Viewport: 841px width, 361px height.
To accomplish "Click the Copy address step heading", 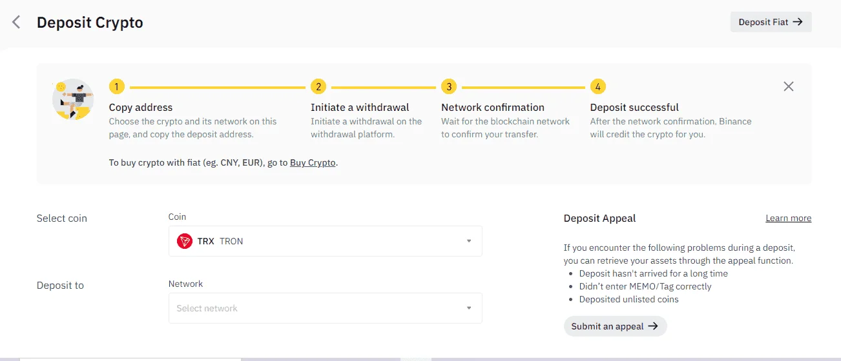I will pos(141,107).
